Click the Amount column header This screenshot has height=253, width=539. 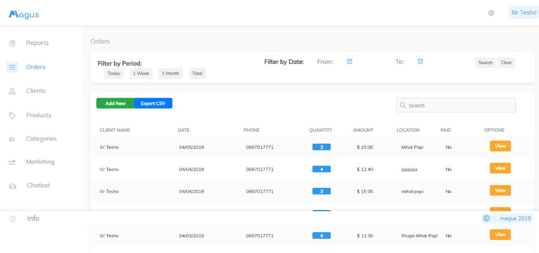[x=363, y=130]
